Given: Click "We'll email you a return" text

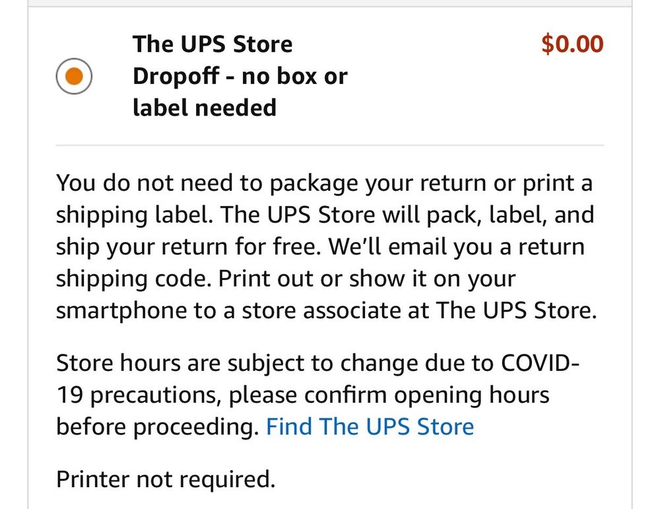Looking at the screenshot, I should (456, 246).
